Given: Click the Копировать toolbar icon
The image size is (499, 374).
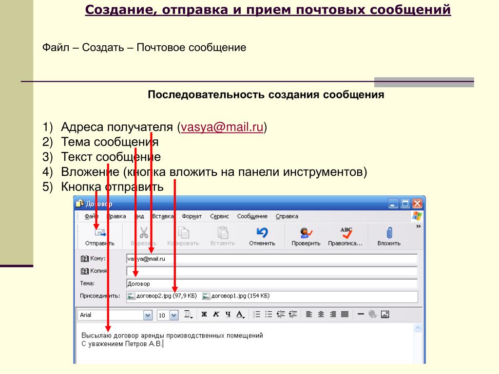Looking at the screenshot, I should click(x=184, y=232).
